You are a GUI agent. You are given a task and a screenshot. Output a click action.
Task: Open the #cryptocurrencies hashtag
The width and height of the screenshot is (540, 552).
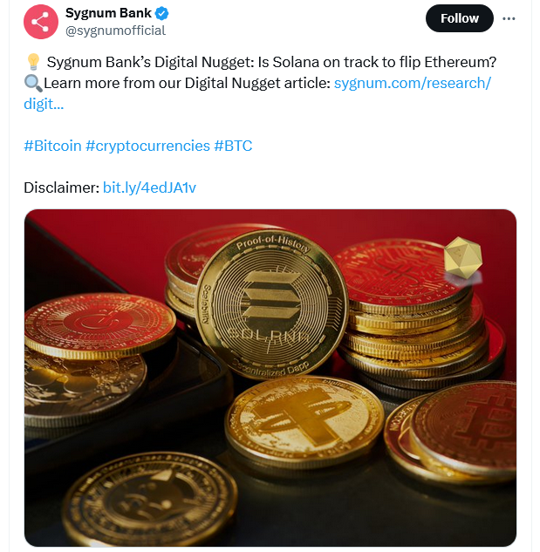pyautogui.click(x=147, y=146)
